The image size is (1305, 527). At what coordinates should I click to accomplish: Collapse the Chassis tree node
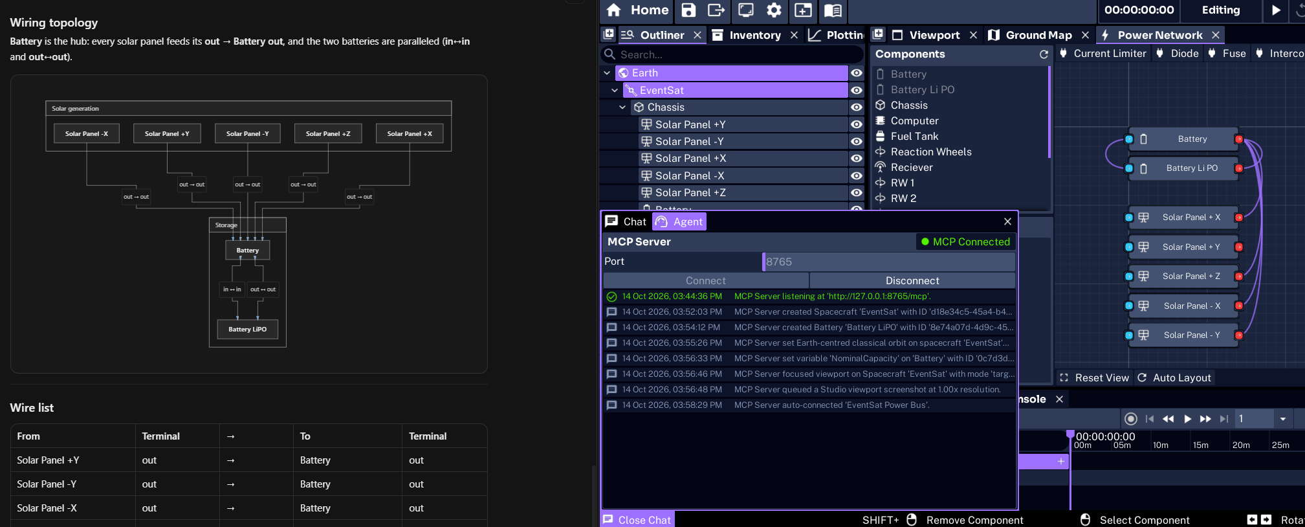click(622, 107)
